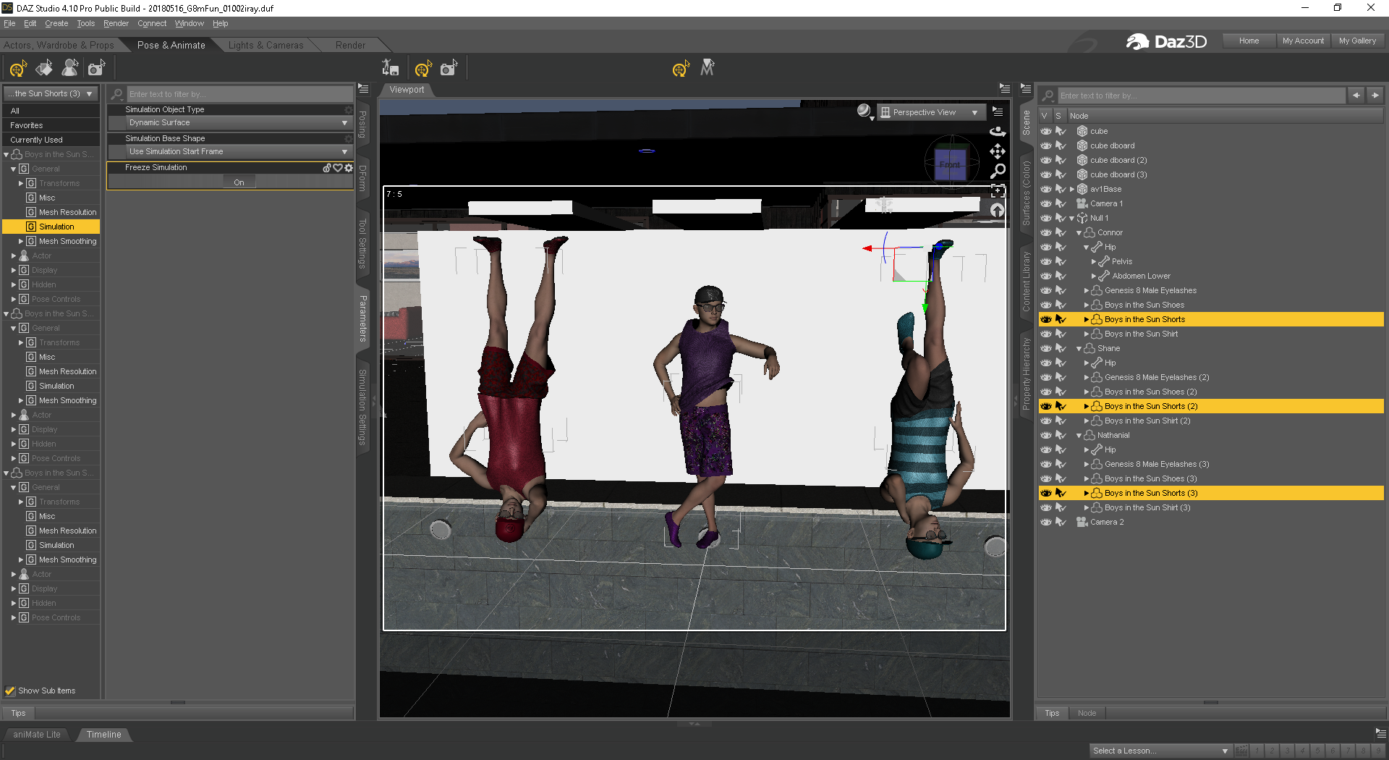Screen dimensions: 1389x760
Task: Click the Freeze Simulation settings gear icon
Action: point(349,168)
